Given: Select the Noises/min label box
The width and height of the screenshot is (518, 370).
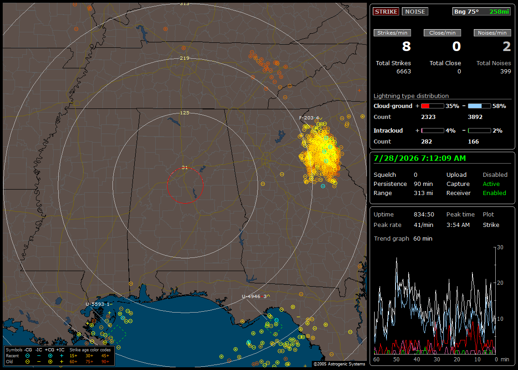Looking at the screenshot, I should pyautogui.click(x=492, y=33).
